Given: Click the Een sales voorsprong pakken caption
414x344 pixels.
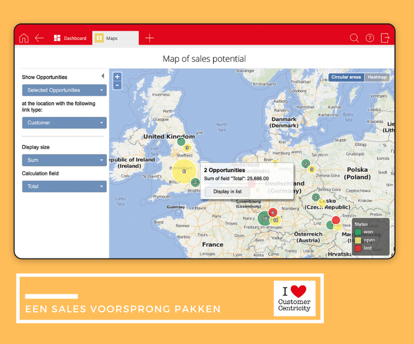Looking at the screenshot, I should coord(123,309).
